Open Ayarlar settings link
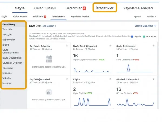Image resolution: width=162 pixels, height=122 pixels. [137, 17]
